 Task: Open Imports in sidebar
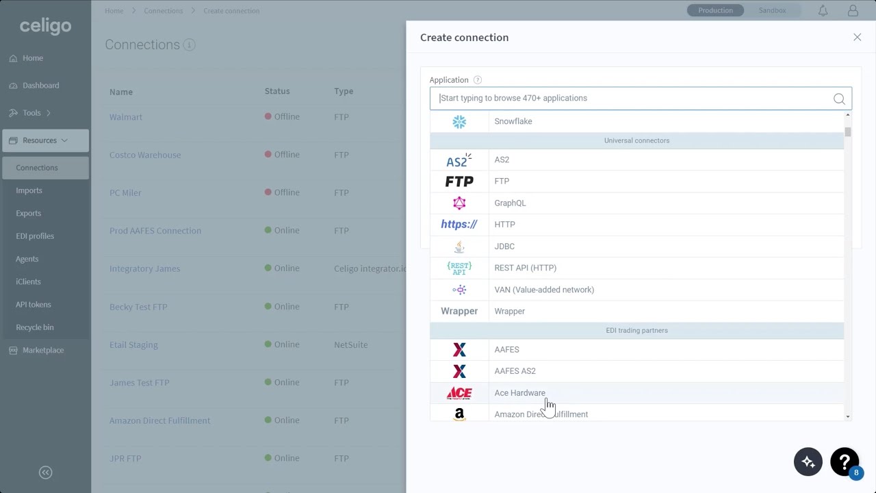(x=29, y=190)
